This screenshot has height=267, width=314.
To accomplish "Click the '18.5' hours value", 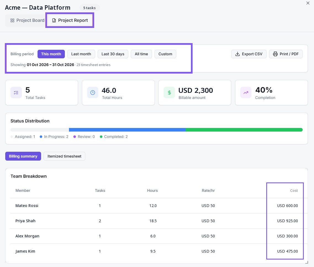I will (153, 221).
